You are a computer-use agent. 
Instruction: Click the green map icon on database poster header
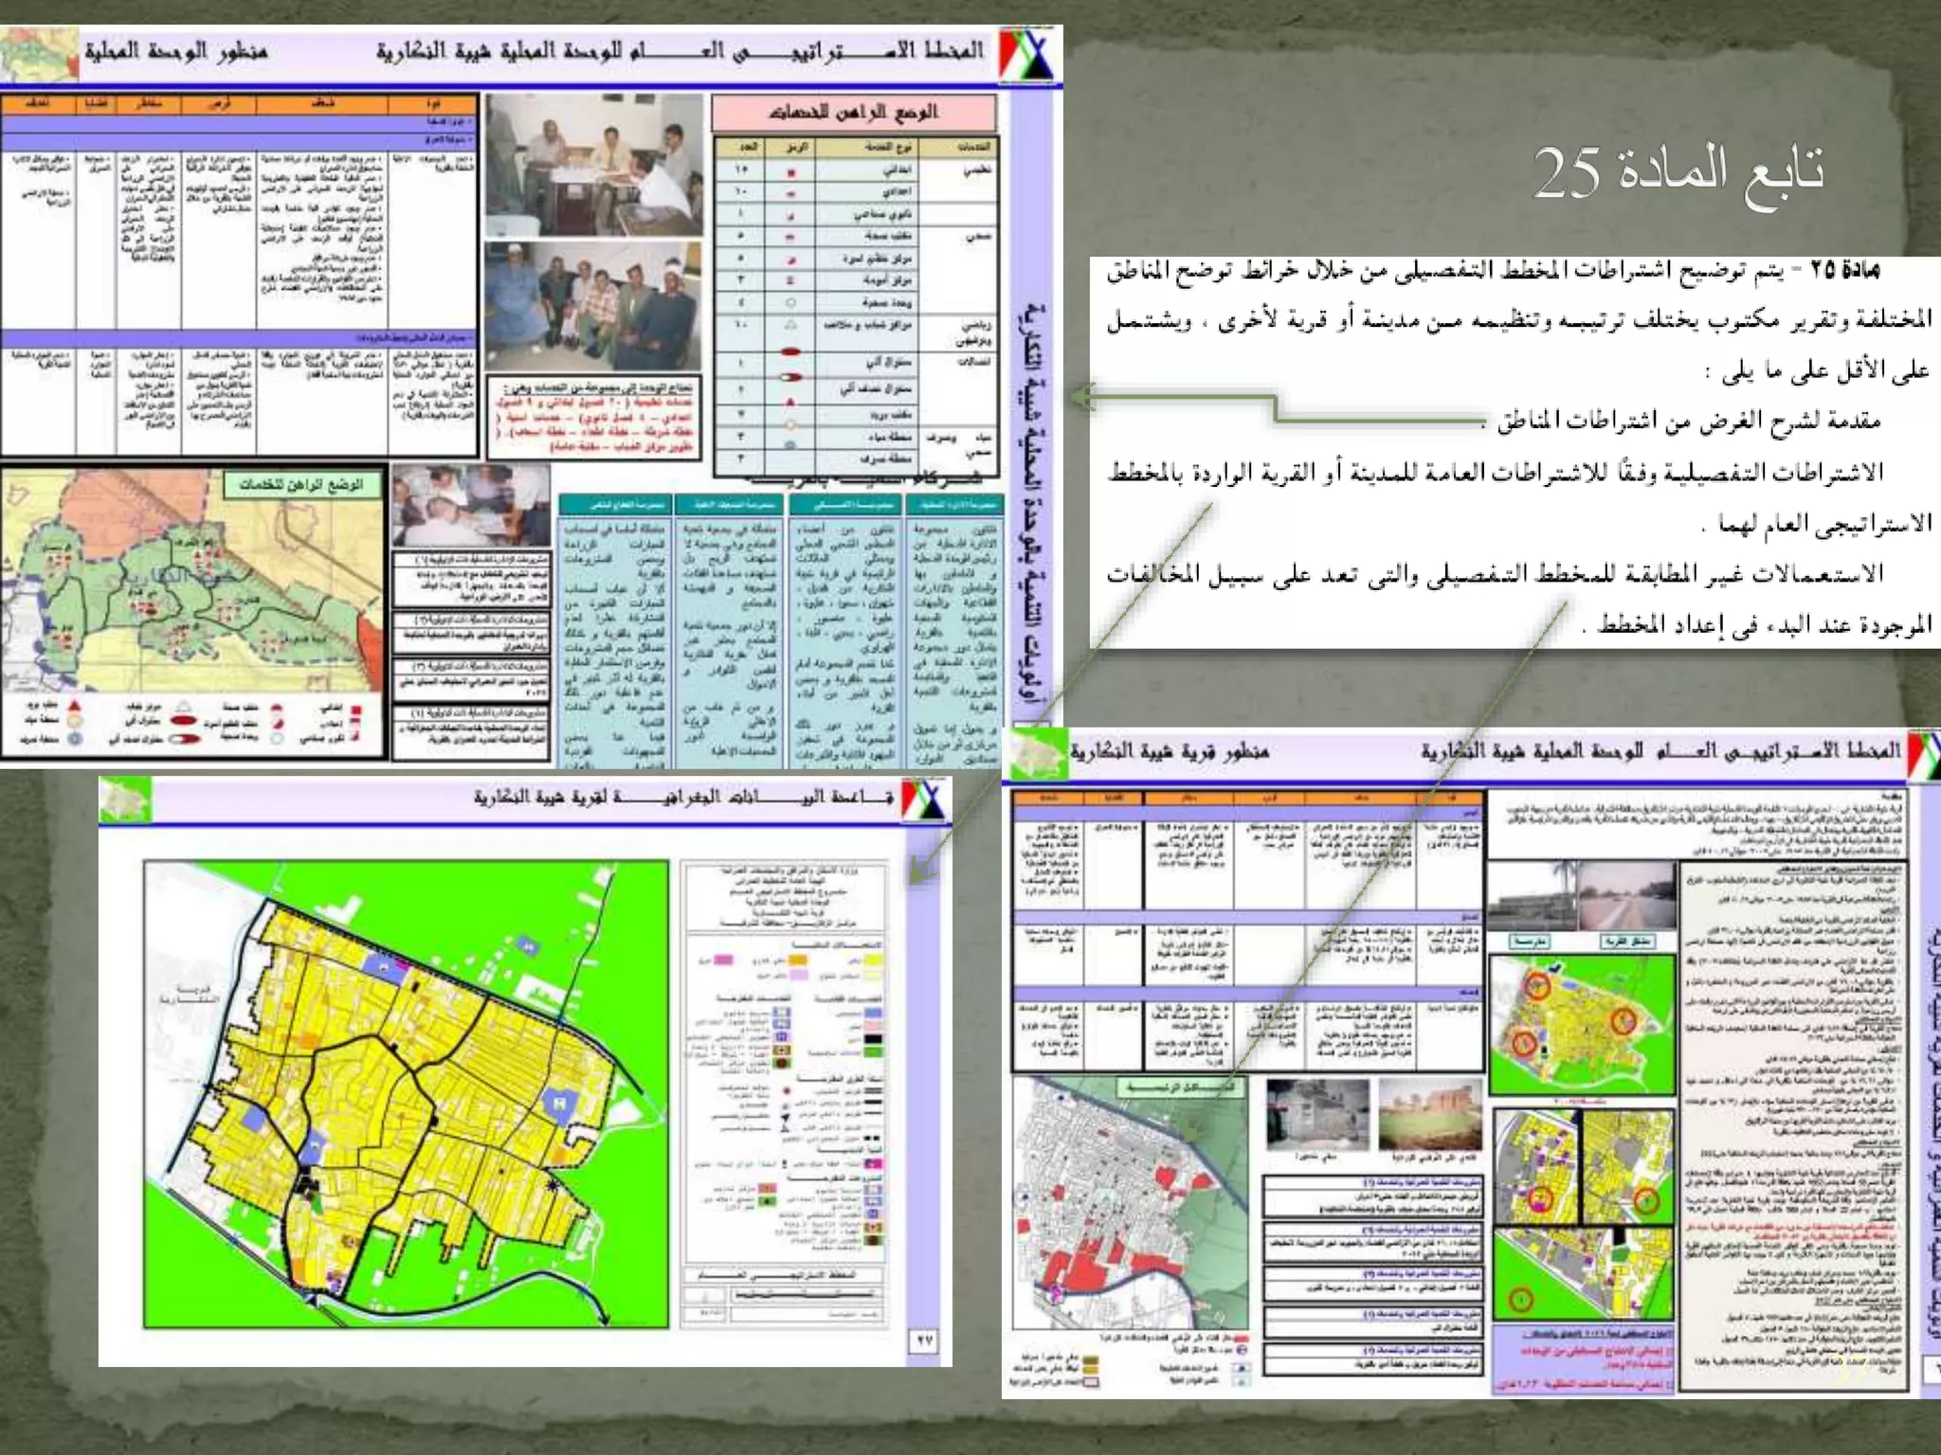[126, 800]
